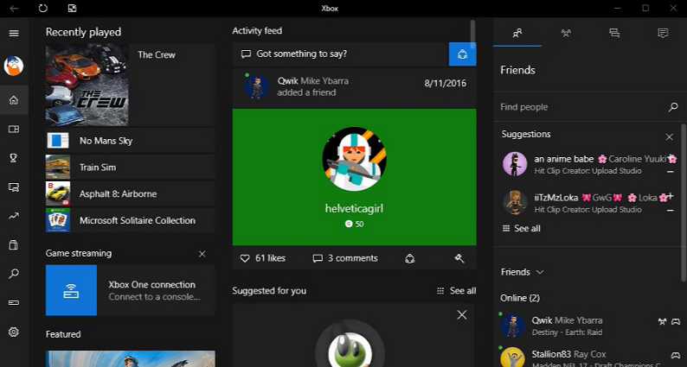Open Qwik Mike Ybarra activity author

(x=313, y=81)
